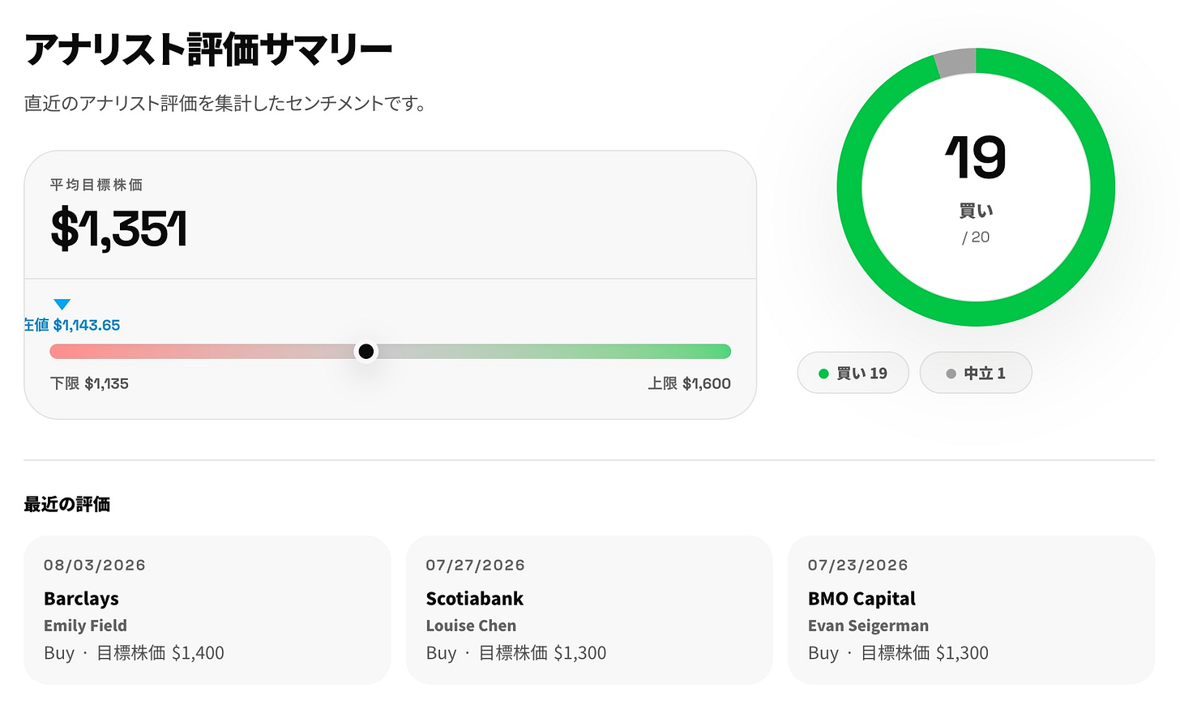Click the 上限 $1,600 label

tap(690, 383)
